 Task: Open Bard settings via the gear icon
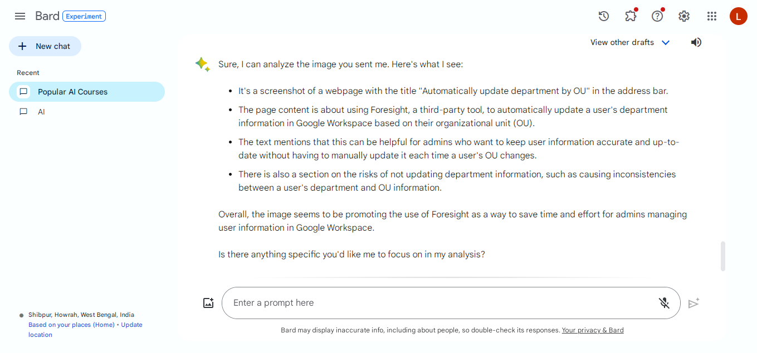click(x=683, y=16)
